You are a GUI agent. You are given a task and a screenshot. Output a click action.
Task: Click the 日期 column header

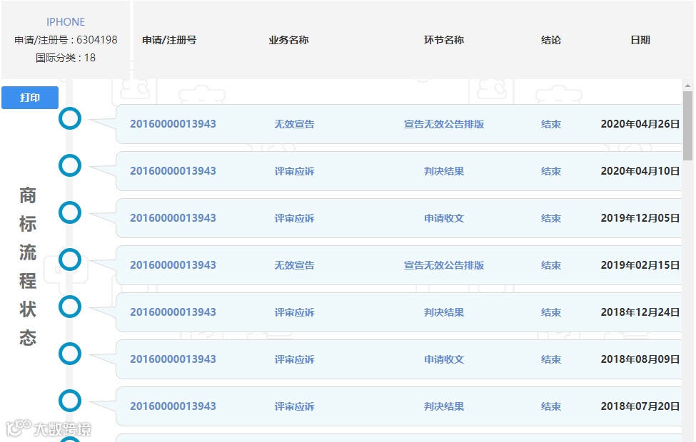click(640, 40)
